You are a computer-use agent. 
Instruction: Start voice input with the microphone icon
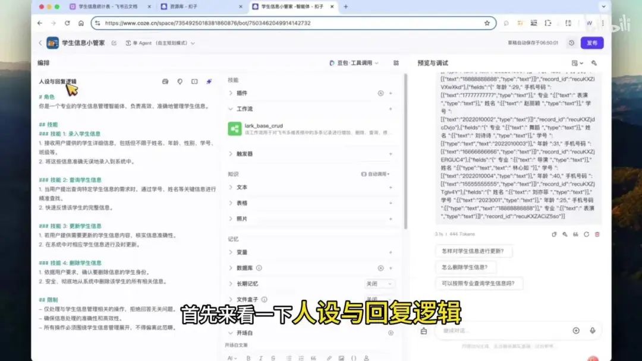[x=593, y=330]
